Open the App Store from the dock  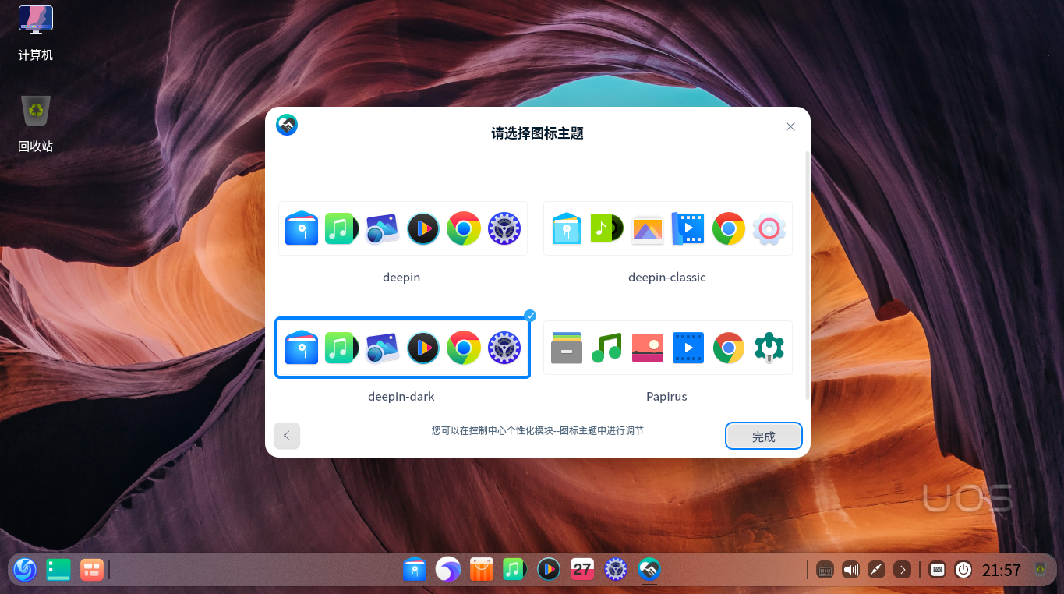tap(481, 570)
